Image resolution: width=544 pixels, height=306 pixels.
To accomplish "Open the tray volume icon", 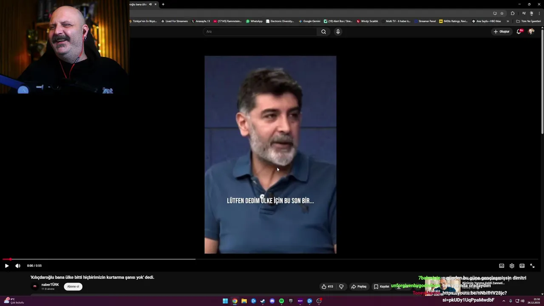I will tap(522, 301).
